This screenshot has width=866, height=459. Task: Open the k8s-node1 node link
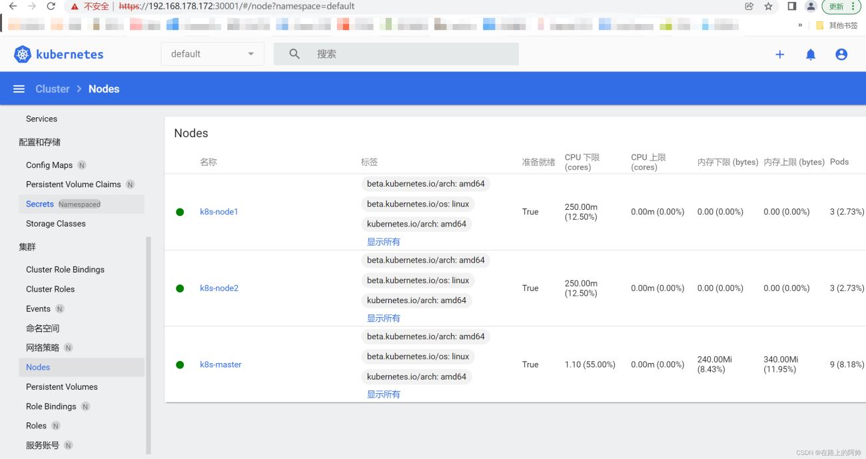[219, 212]
